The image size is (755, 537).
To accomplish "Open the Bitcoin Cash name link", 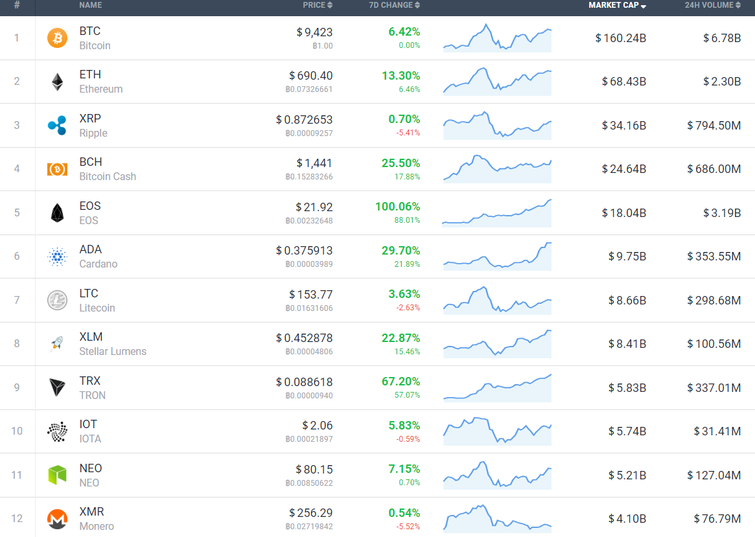I will point(108,177).
